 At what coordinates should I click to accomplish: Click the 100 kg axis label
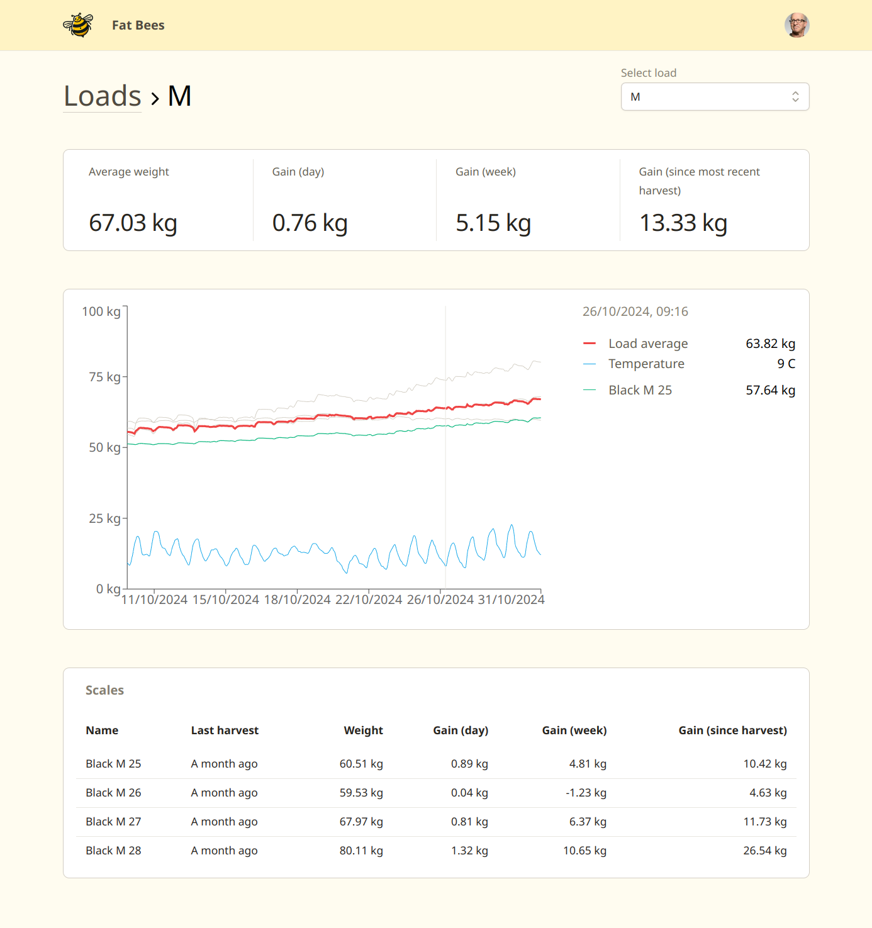pyautogui.click(x=101, y=311)
